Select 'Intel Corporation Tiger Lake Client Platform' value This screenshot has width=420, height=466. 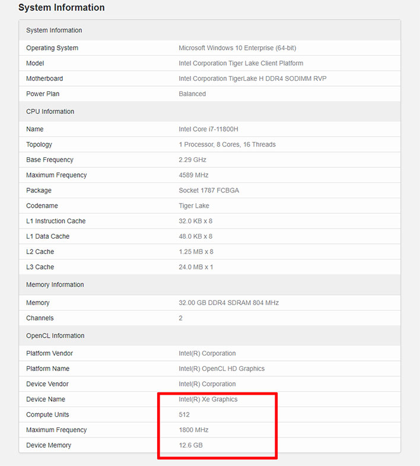(241, 64)
